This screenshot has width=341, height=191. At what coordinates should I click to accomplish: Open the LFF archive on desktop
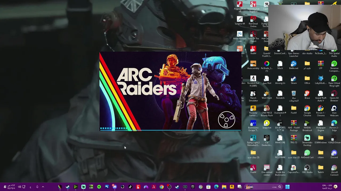click(x=320, y=65)
